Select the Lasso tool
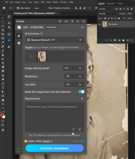The image size is (135, 159). point(3,26)
